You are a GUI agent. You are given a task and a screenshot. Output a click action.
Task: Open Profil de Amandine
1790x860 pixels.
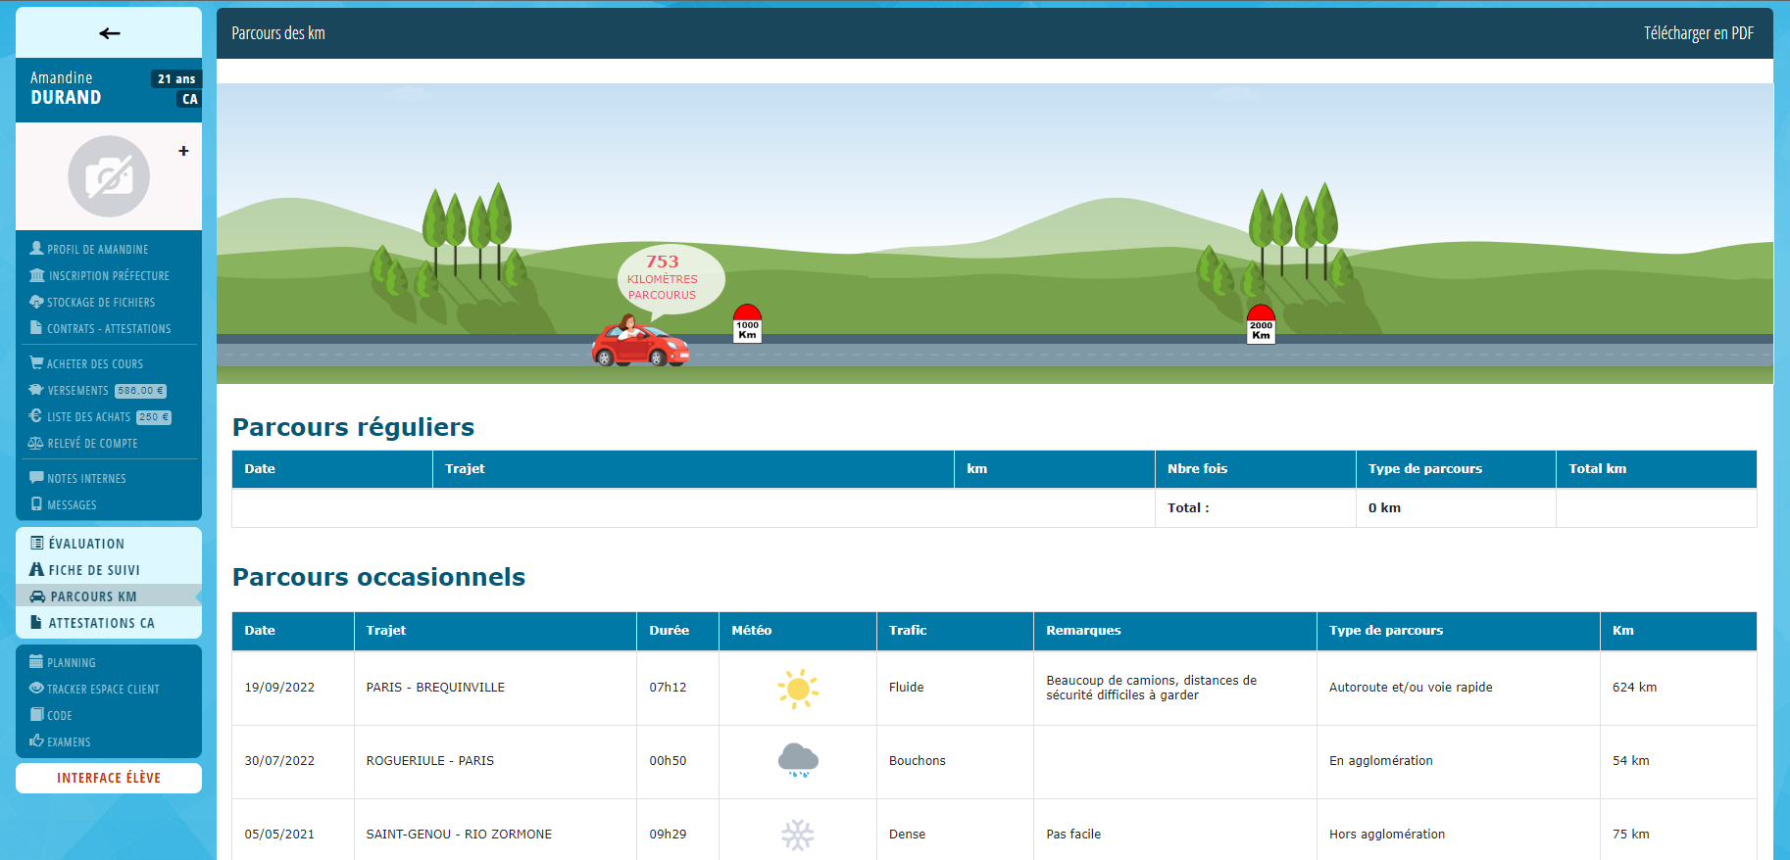97,249
